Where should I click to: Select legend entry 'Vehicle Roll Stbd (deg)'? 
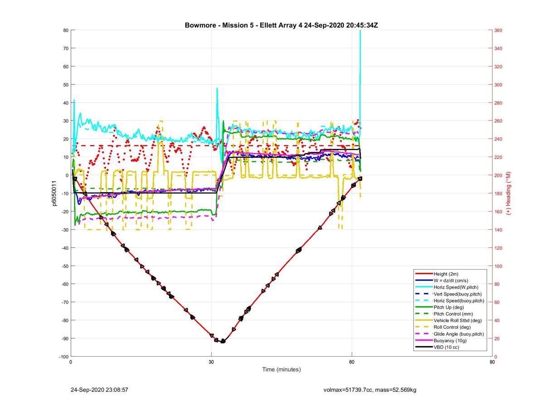(458, 320)
